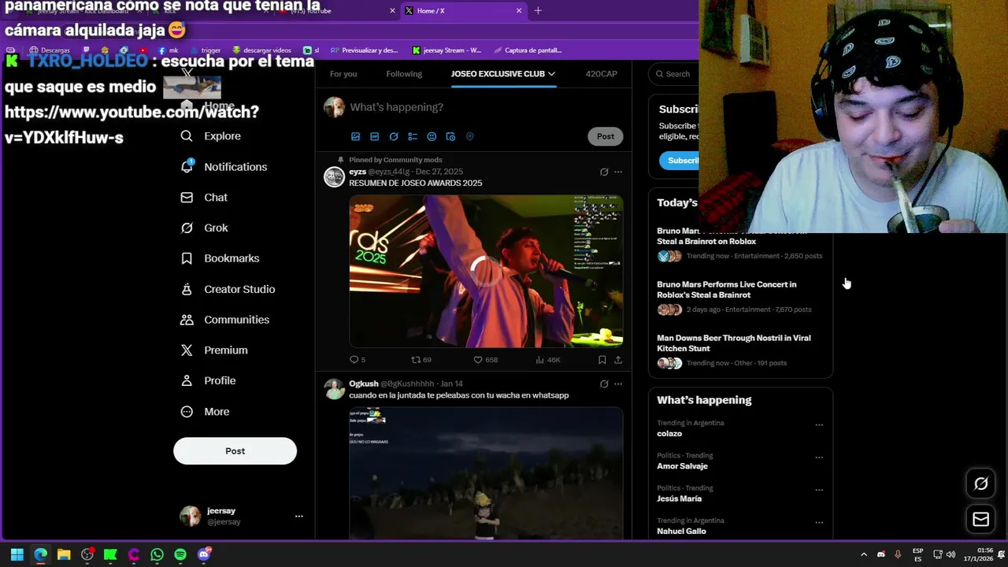
Task: Click the gray Post button in composer
Action: click(x=606, y=136)
